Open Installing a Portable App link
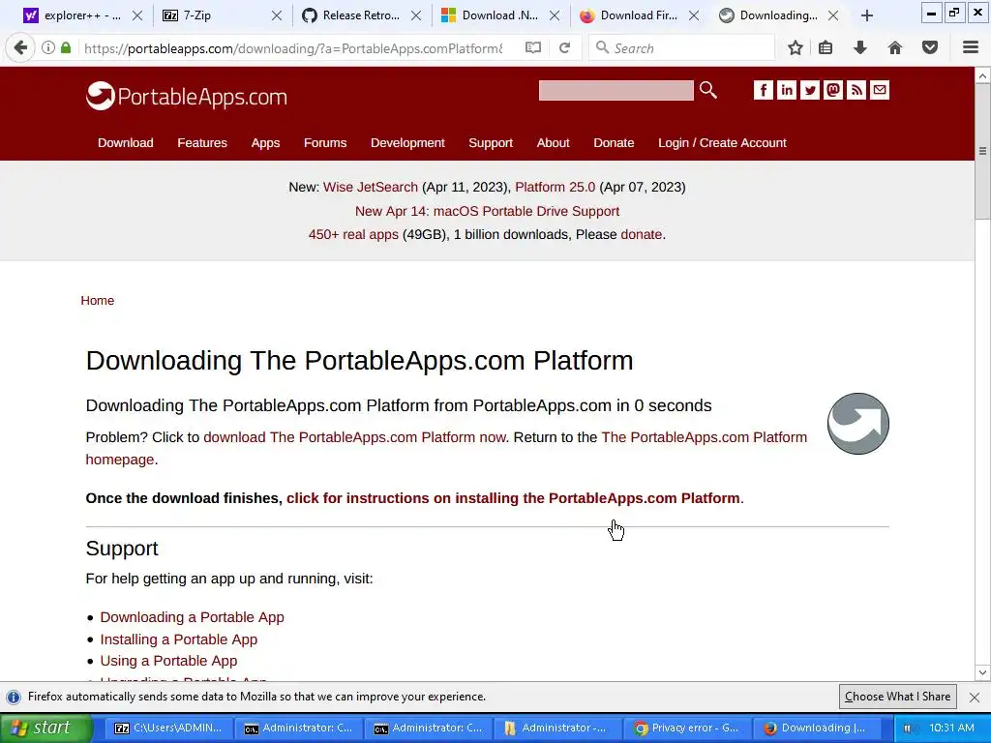The width and height of the screenshot is (991, 743). point(179,639)
